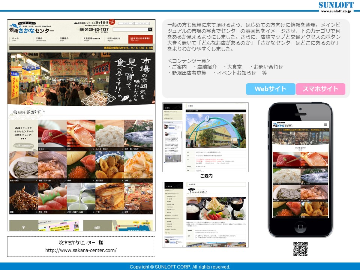Screen dimensions: 360x270
Task: Tap the tuna tile on the phone screen
Action: point(286,160)
